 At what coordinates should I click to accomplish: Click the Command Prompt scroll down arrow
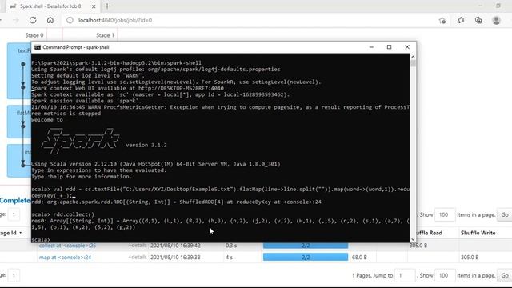coord(413,239)
